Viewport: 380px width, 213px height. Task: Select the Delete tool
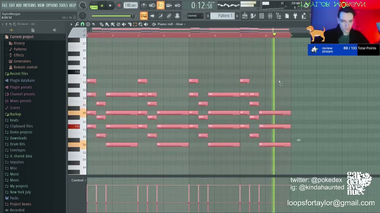[x=118, y=24]
